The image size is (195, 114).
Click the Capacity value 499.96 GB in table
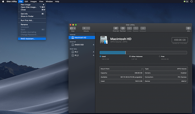coord(138,73)
